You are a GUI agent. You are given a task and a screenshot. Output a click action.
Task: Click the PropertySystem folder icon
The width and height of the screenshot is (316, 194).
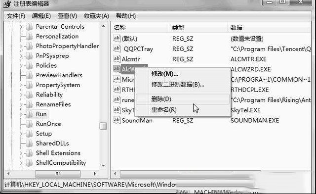coord(30,85)
